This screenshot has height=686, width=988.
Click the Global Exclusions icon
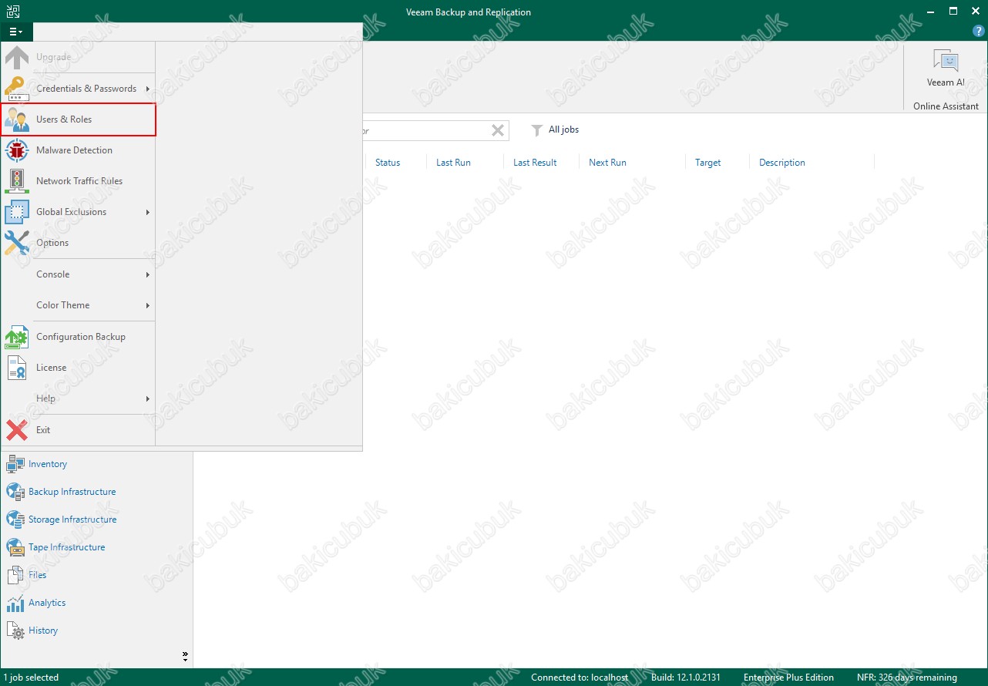click(17, 212)
